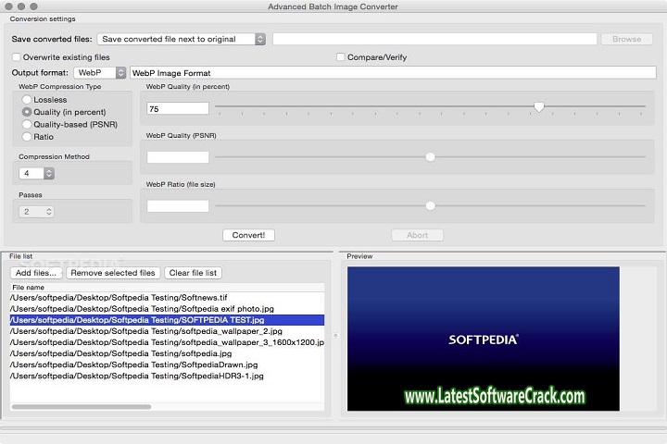
Task: Click the Softpedia preview image
Action: 483,338
